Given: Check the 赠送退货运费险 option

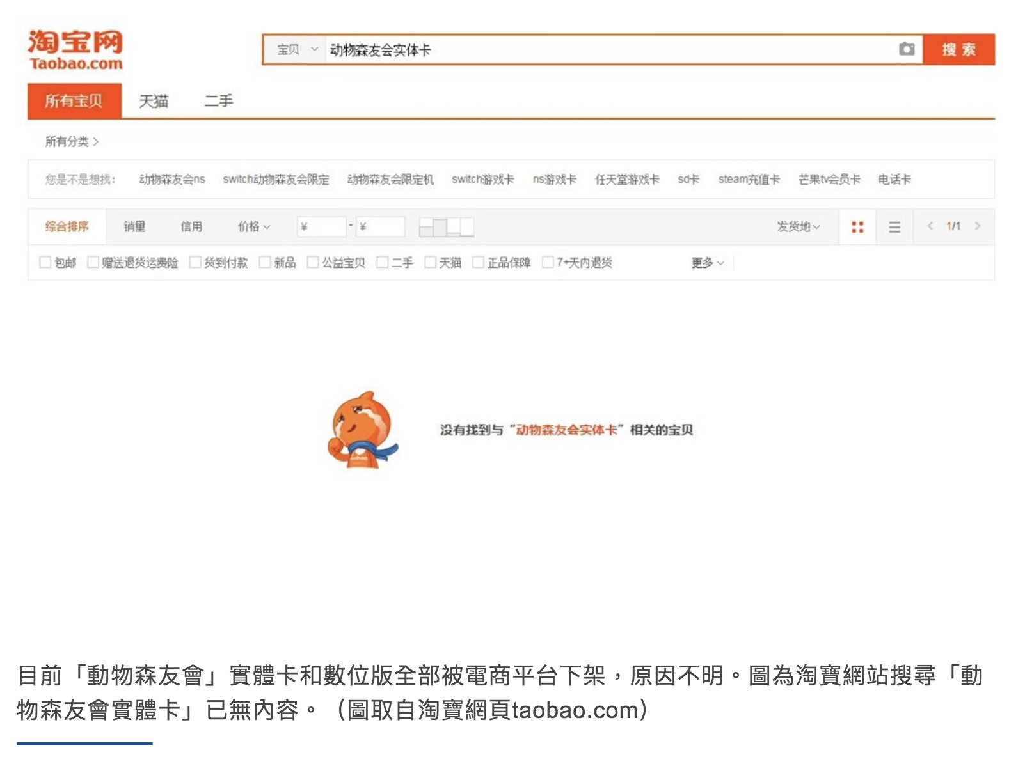Looking at the screenshot, I should tap(93, 262).
